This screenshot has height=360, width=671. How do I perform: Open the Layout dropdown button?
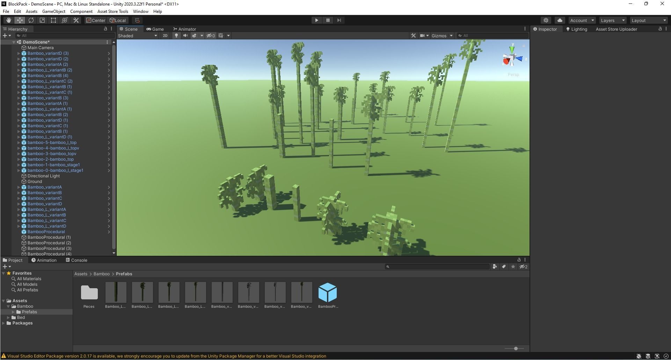tap(649, 20)
